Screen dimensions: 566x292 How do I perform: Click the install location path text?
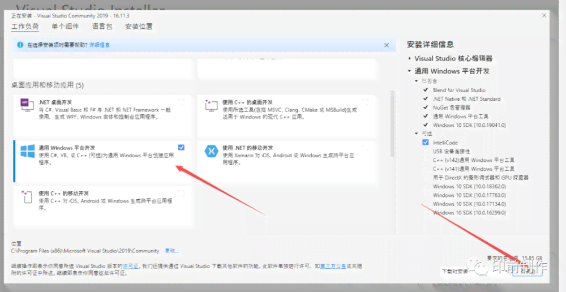(85, 251)
